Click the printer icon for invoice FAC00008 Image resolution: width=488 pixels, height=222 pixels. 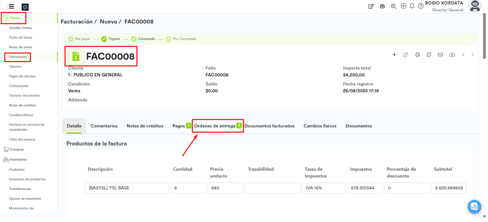417,55
